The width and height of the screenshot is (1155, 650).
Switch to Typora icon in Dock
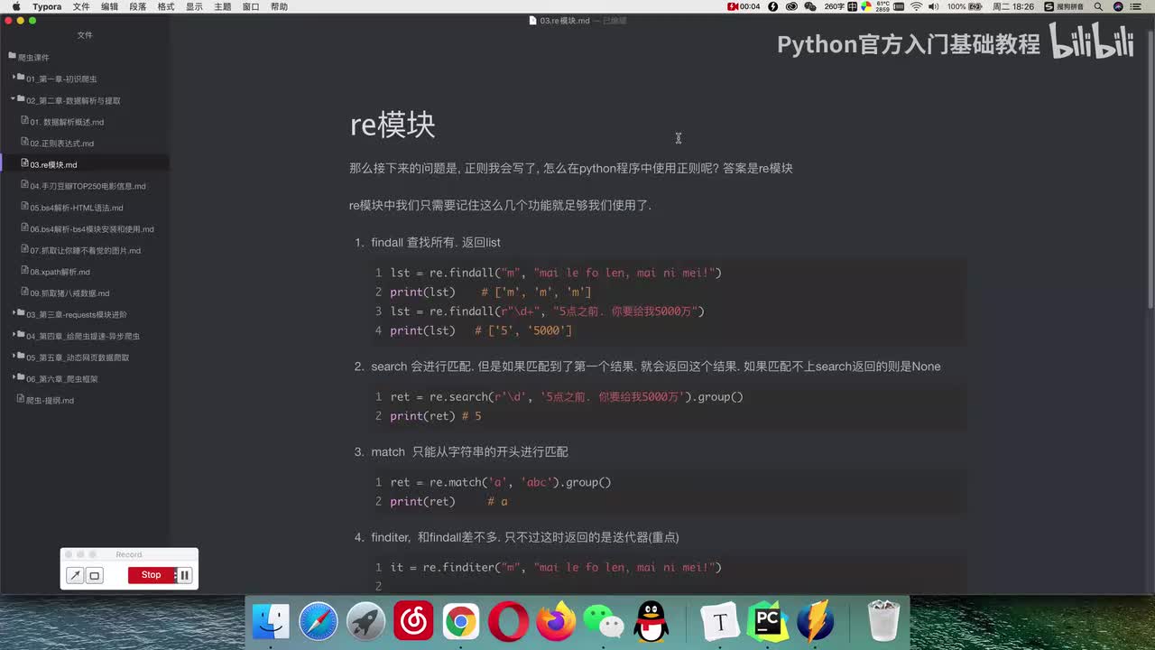(x=720, y=622)
